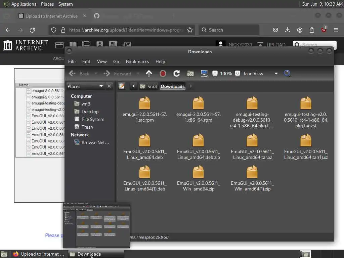Open the System menu in top panel
The height and width of the screenshot is (258, 344).
(x=66, y=4)
